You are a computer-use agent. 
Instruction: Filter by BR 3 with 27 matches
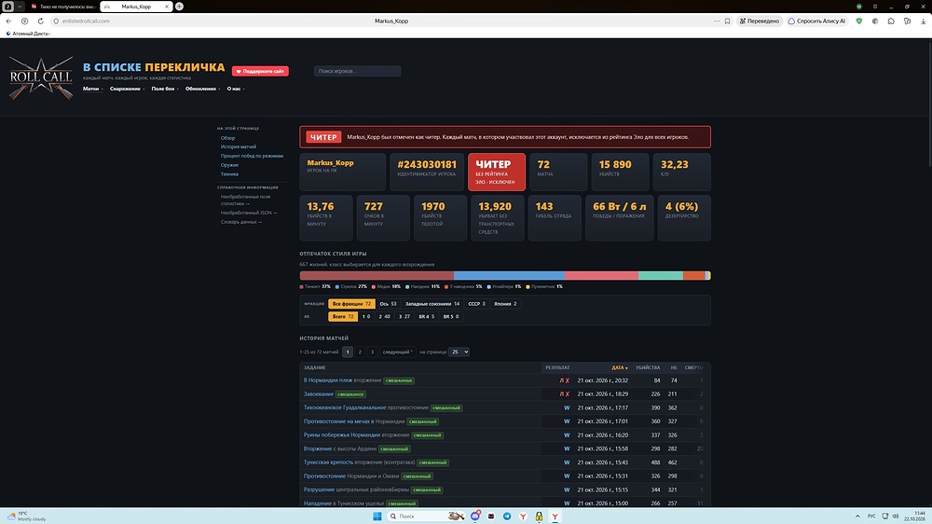point(404,316)
